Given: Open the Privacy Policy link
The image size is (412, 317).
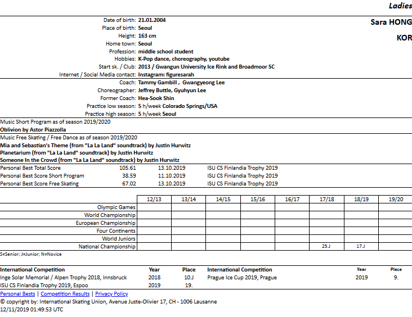Looking at the screenshot, I should point(111,294).
